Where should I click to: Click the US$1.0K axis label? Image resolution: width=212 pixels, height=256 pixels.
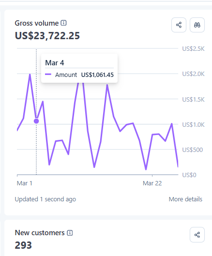click(x=193, y=125)
